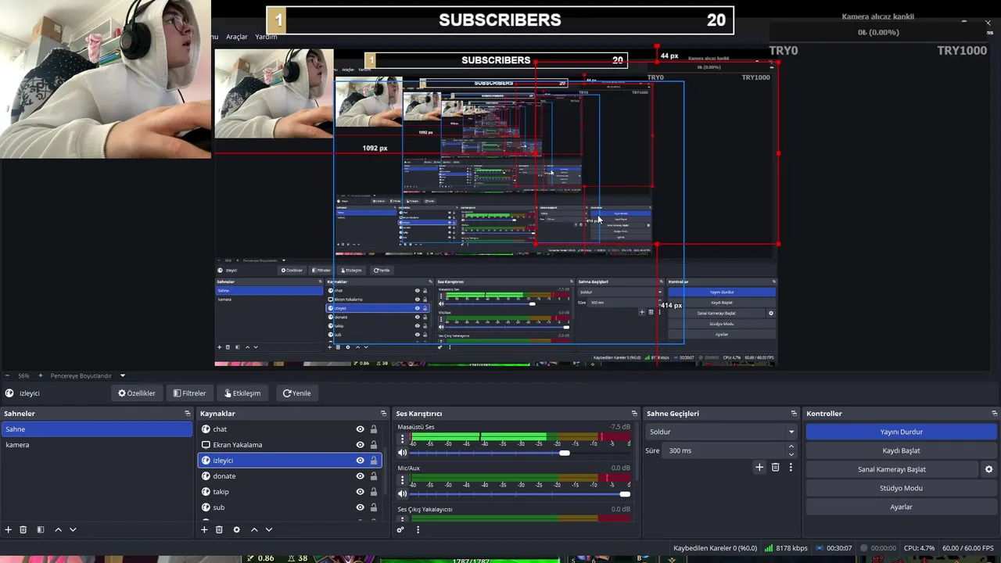Viewport: 1001px width, 563px height.
Task: Click Yenile to refresh browser source
Action: (297, 393)
